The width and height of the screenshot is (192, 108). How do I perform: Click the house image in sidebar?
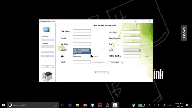(47, 76)
